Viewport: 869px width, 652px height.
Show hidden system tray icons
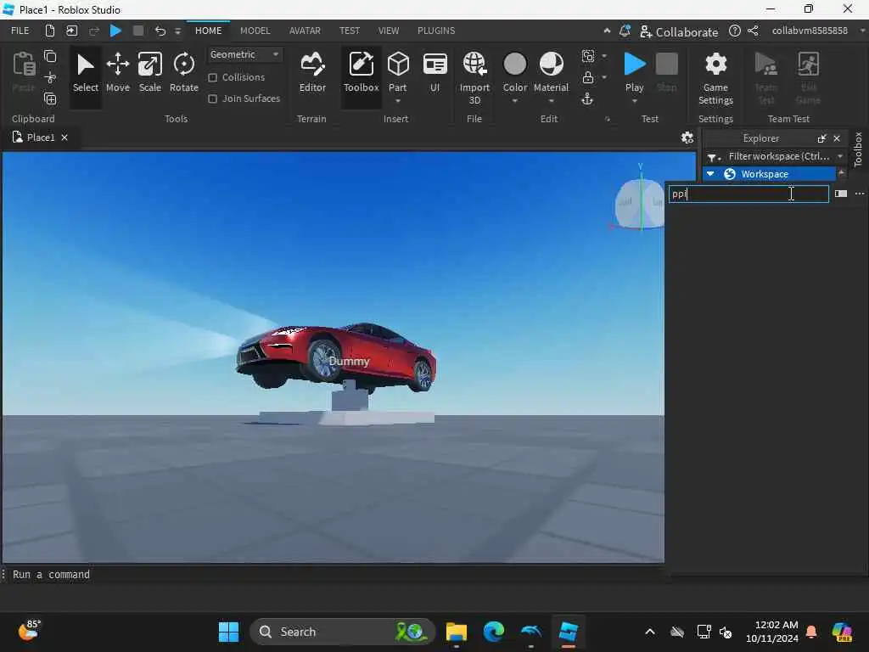tap(649, 632)
